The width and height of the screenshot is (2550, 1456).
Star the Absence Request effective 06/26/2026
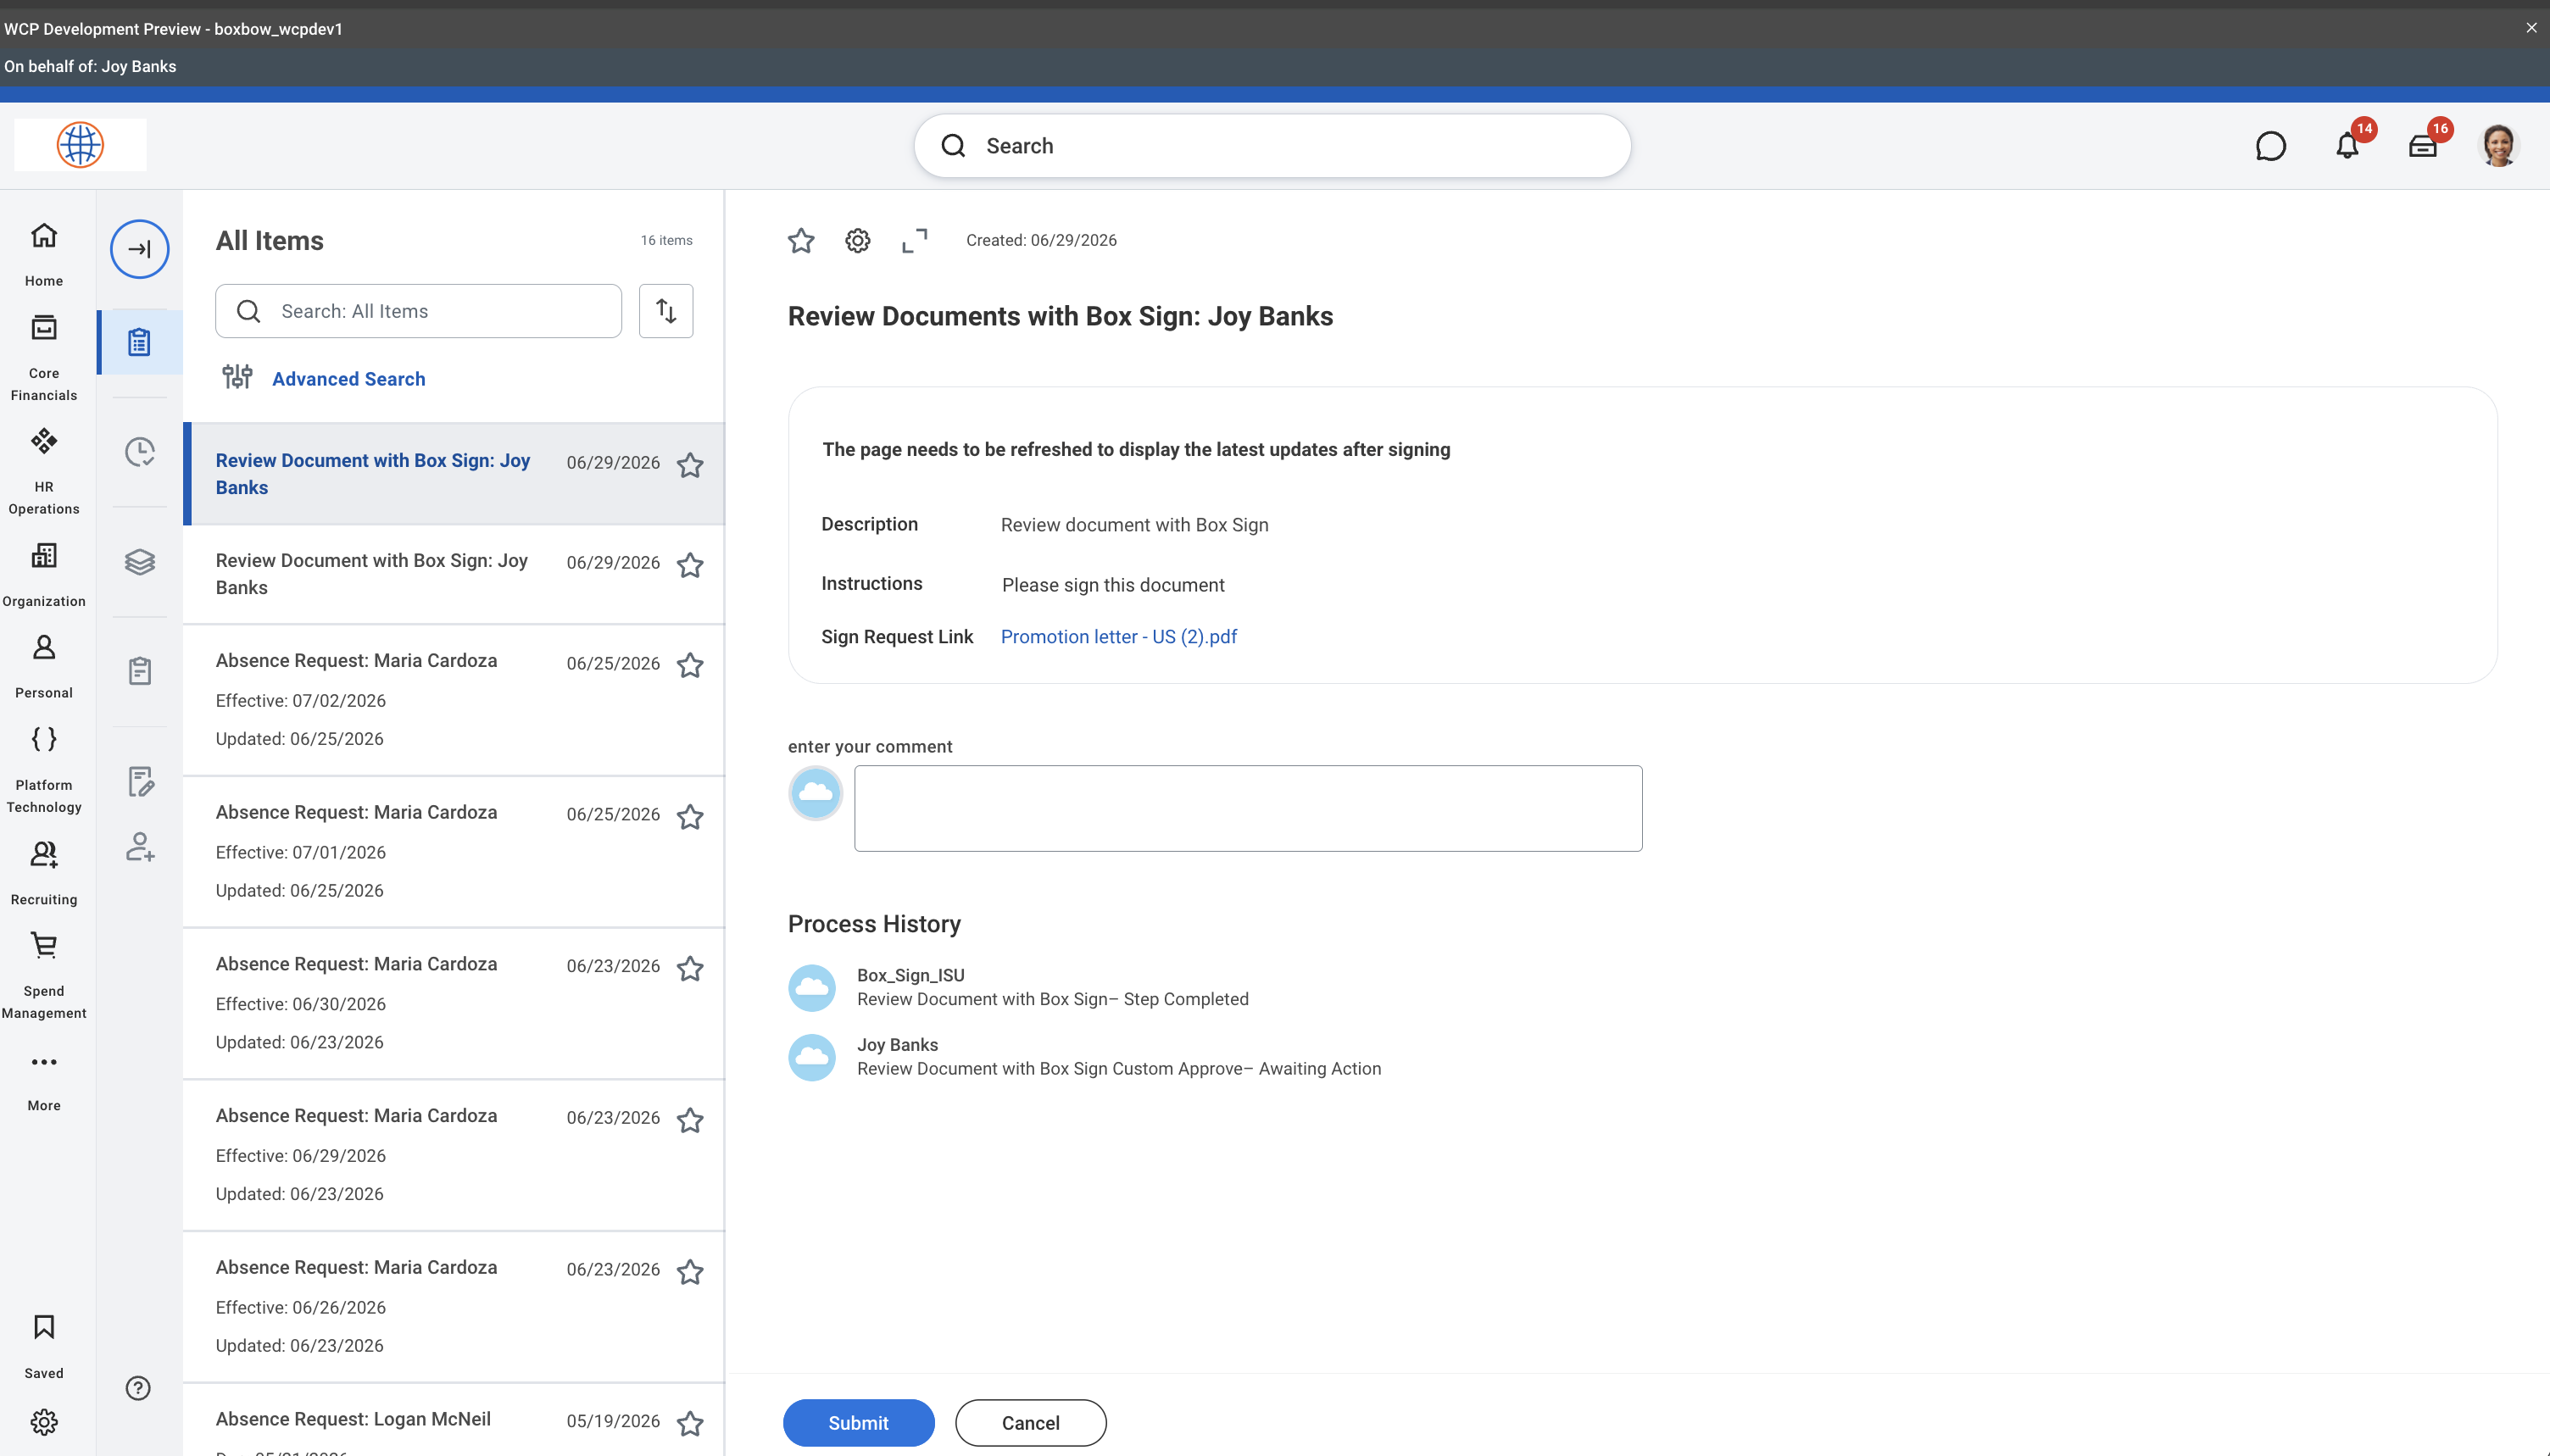pyautogui.click(x=690, y=1272)
